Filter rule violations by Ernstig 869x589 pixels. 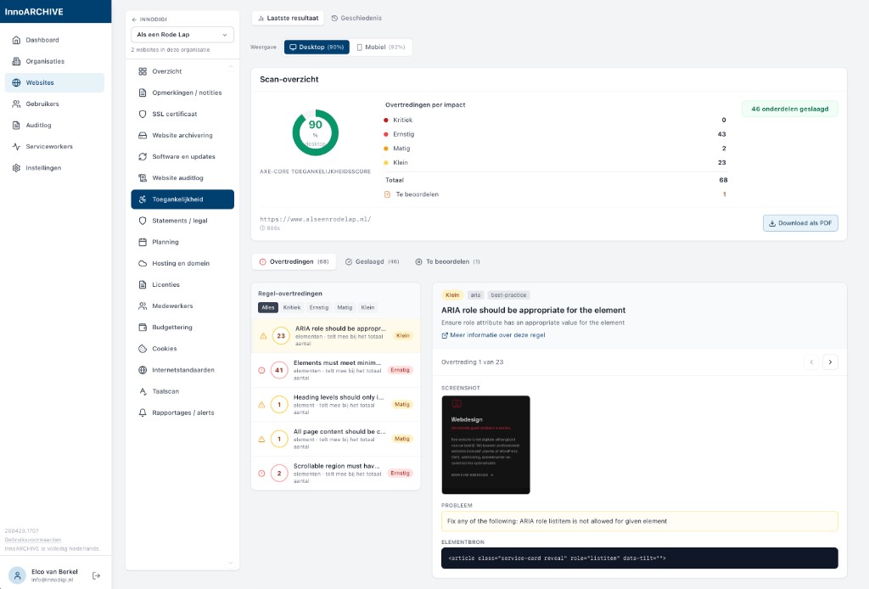(x=318, y=307)
